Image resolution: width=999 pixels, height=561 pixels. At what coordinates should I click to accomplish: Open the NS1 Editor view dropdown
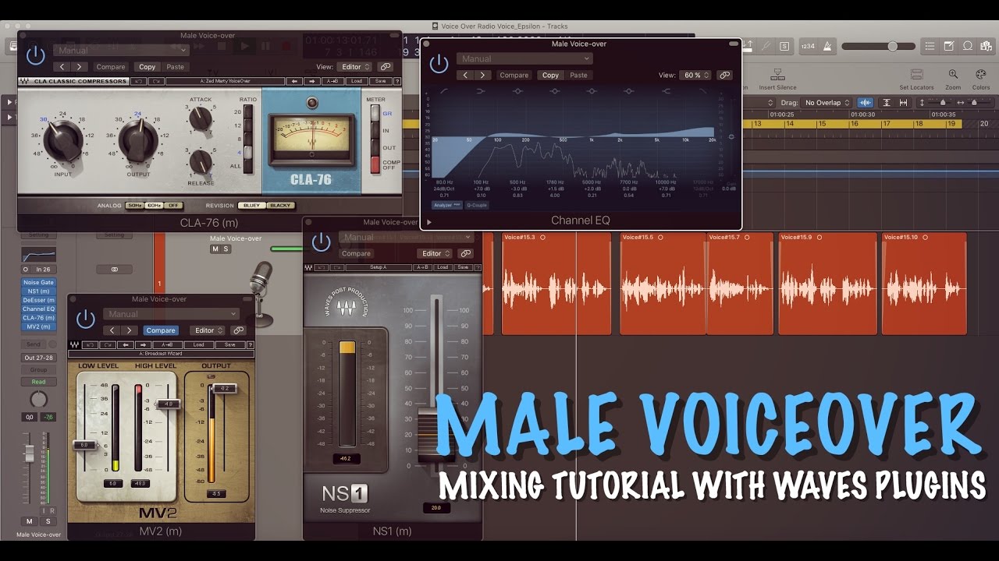tap(436, 253)
